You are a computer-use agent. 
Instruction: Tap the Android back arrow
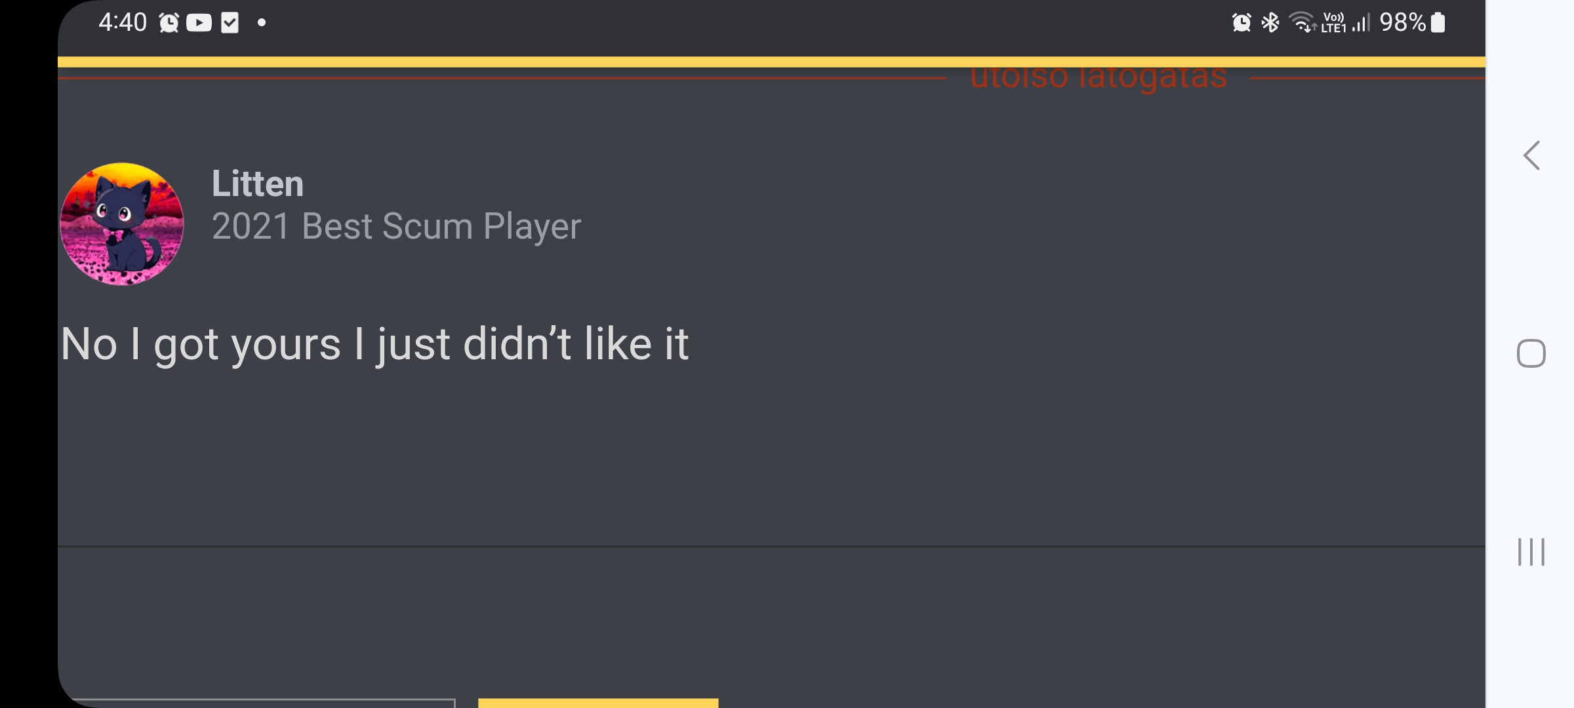pyautogui.click(x=1532, y=156)
